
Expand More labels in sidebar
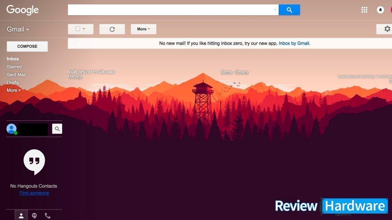coord(13,90)
